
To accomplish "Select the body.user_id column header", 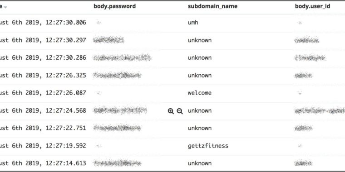I will click(312, 6).
